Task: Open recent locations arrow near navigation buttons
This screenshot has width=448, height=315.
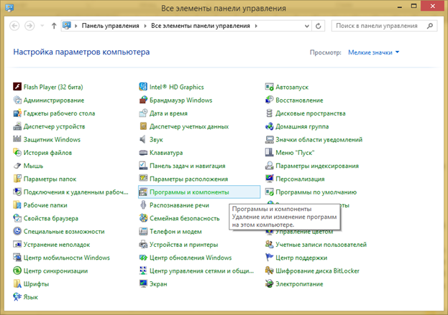Action: (42, 26)
